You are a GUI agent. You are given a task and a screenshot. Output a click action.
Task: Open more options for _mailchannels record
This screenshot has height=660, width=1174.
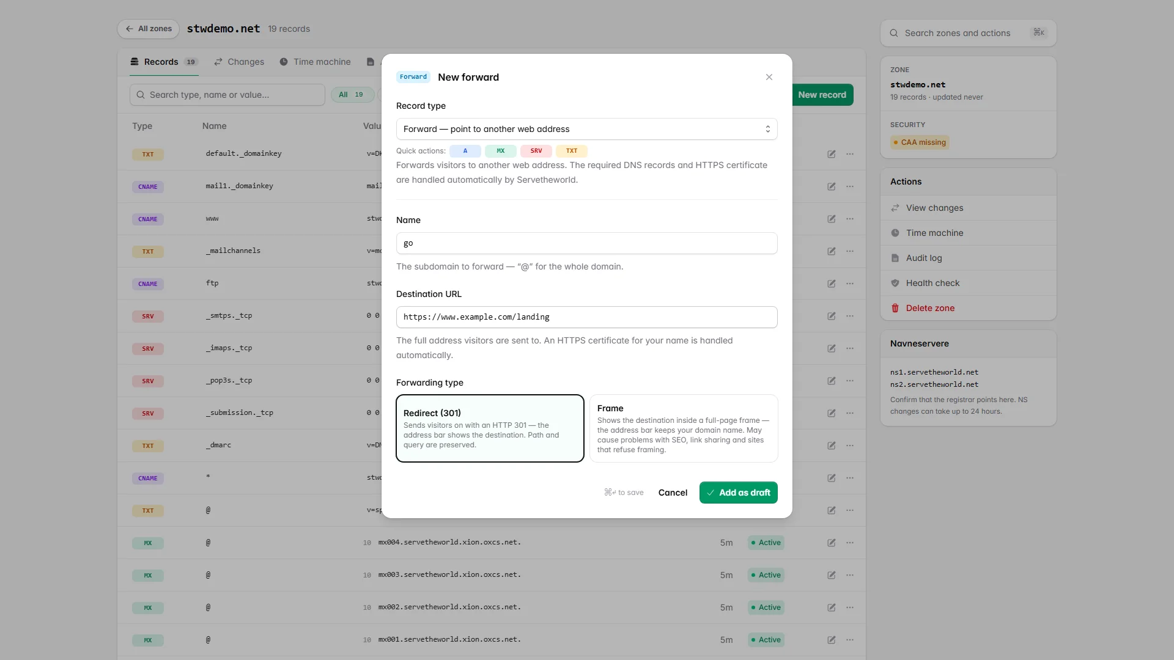[x=849, y=251]
